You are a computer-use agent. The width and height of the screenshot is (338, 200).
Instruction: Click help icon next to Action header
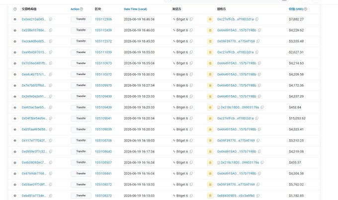(82, 9)
